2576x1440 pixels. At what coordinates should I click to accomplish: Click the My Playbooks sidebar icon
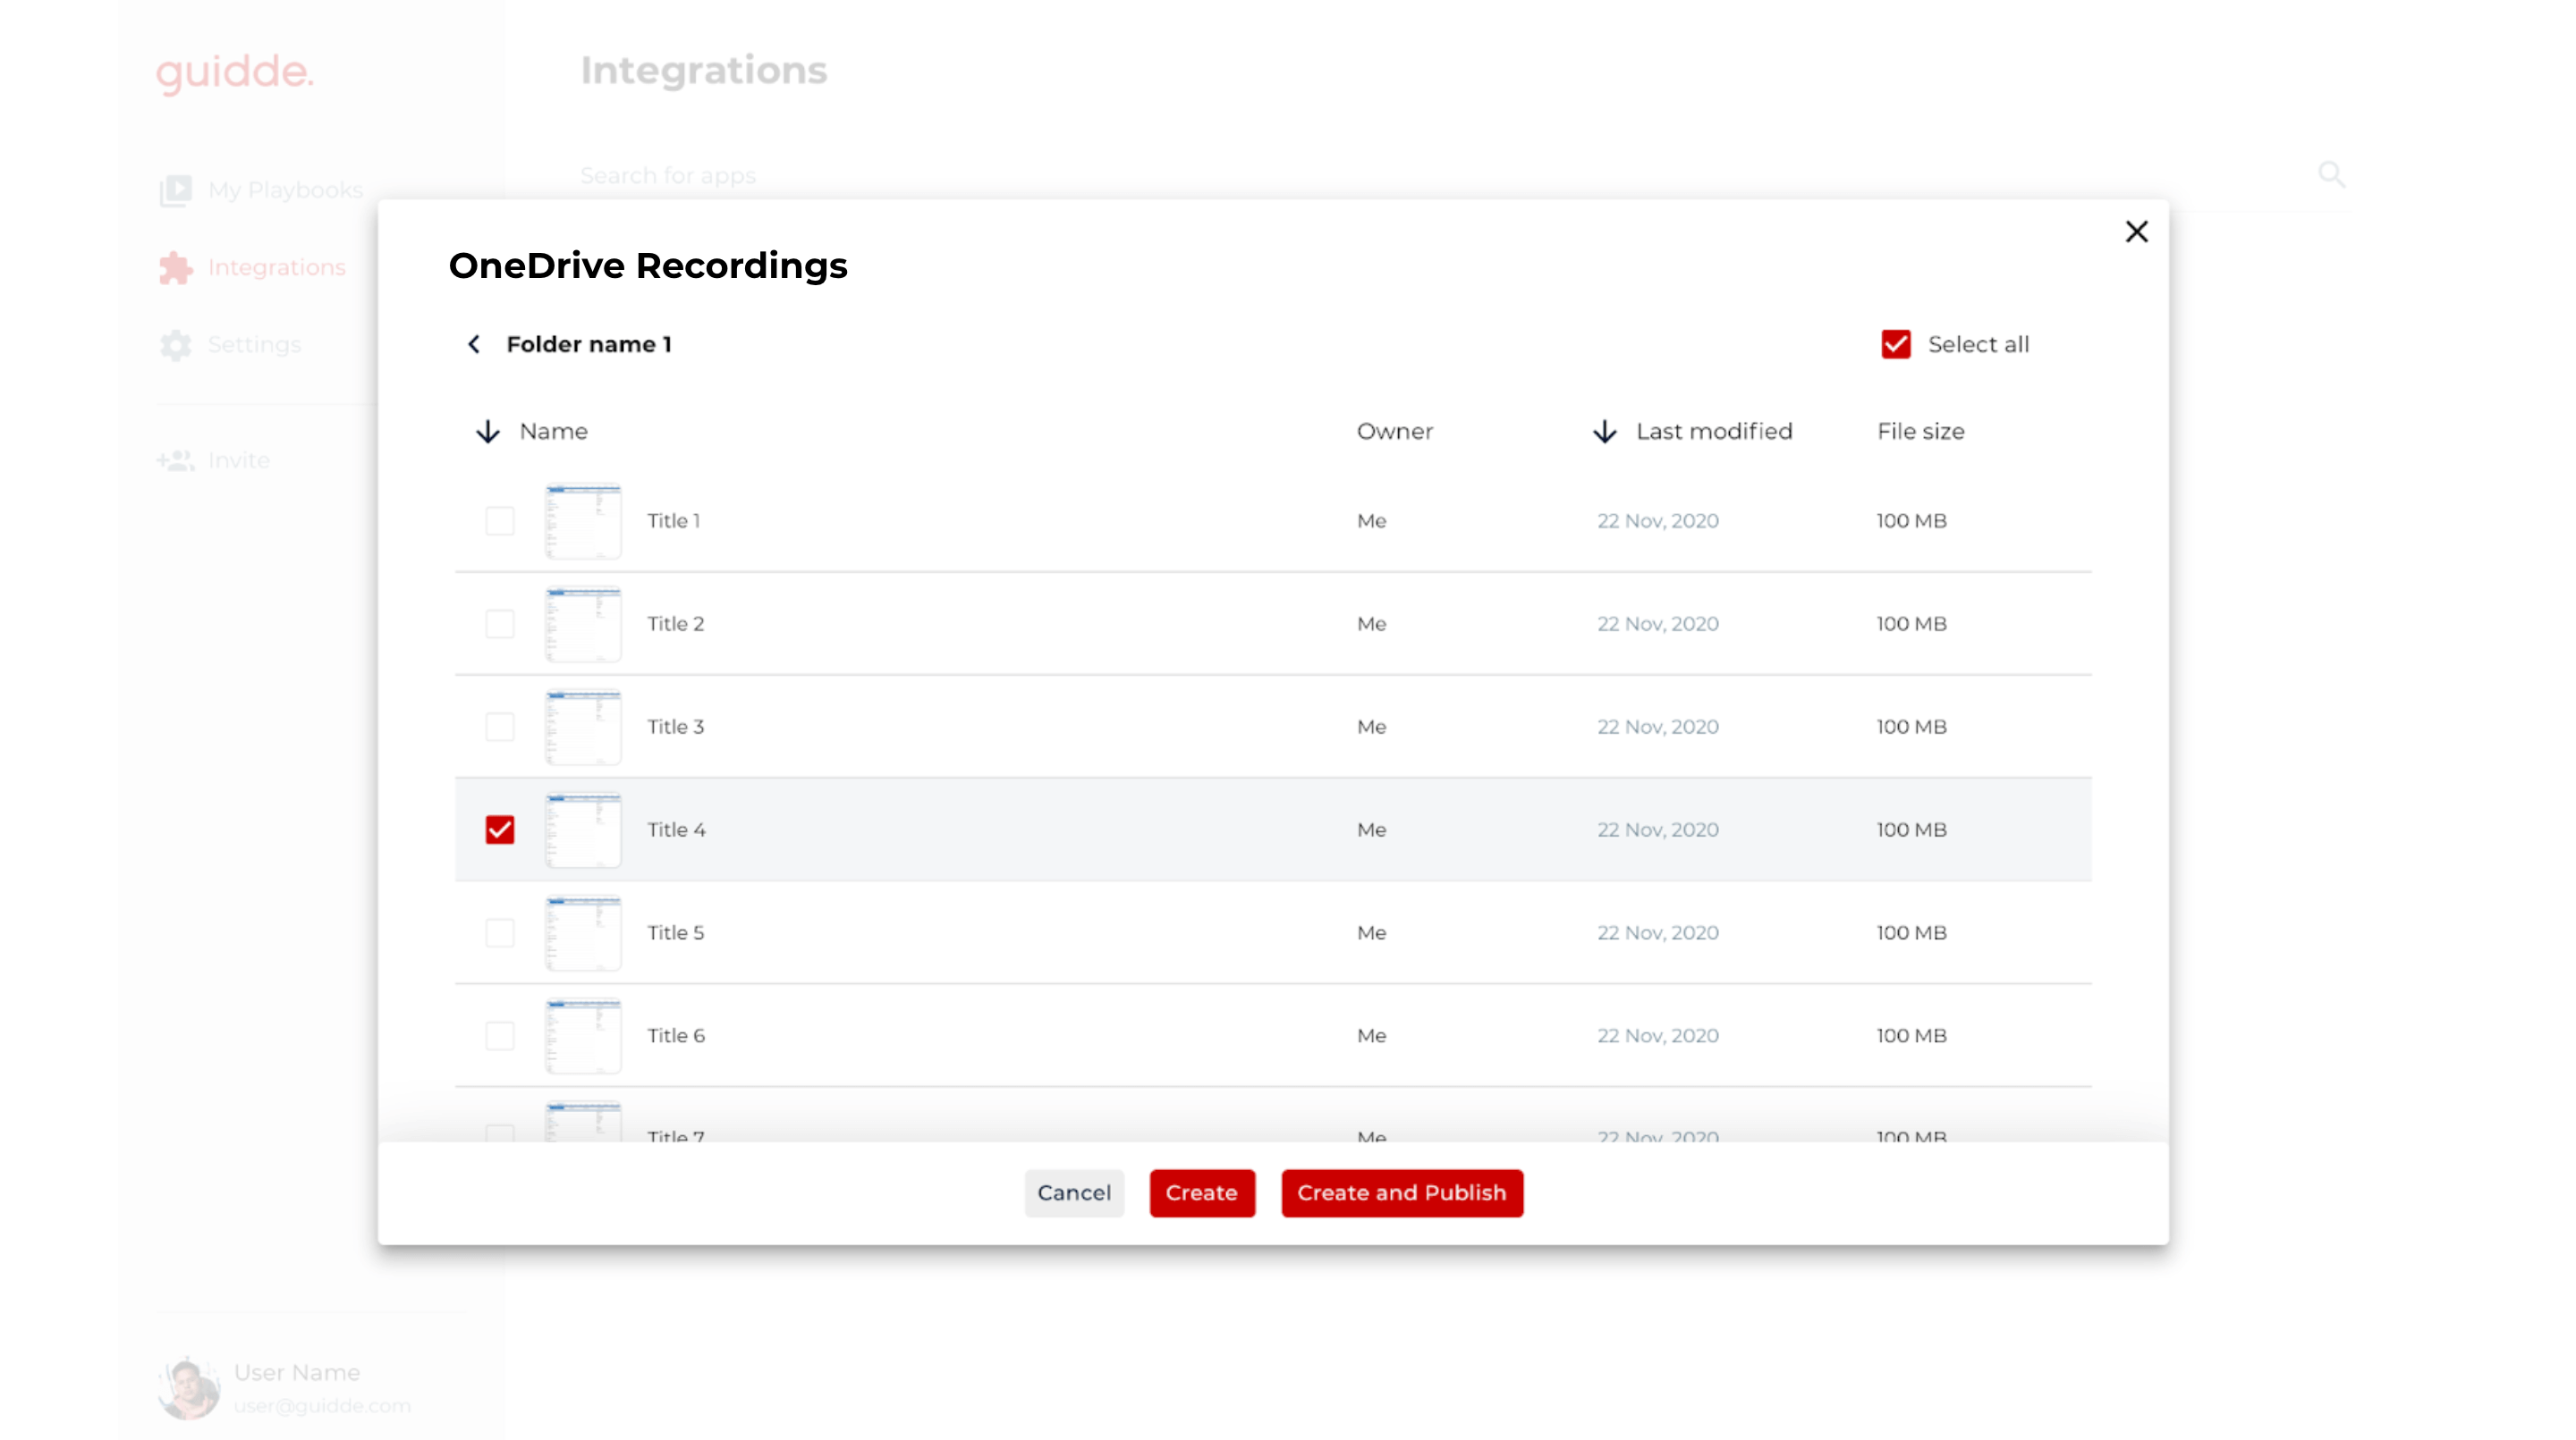(176, 189)
